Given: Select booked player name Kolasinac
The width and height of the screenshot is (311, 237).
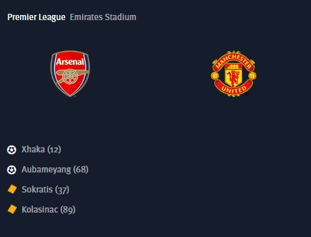Looking at the screenshot, I should (x=39, y=209).
